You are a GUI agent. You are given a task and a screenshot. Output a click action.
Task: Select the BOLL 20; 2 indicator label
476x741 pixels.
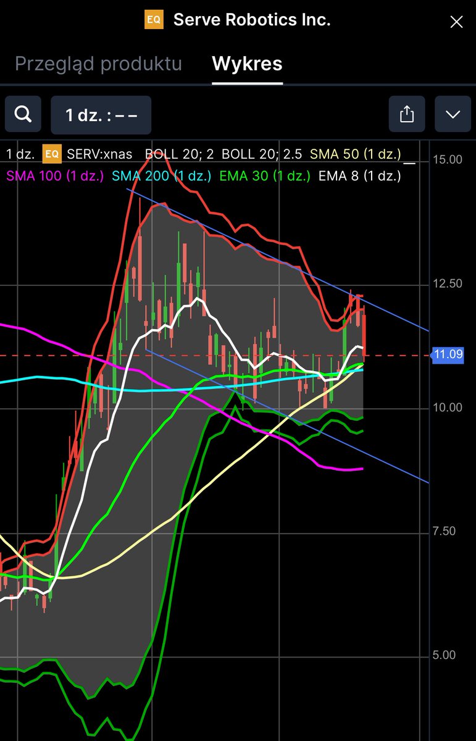(180, 154)
